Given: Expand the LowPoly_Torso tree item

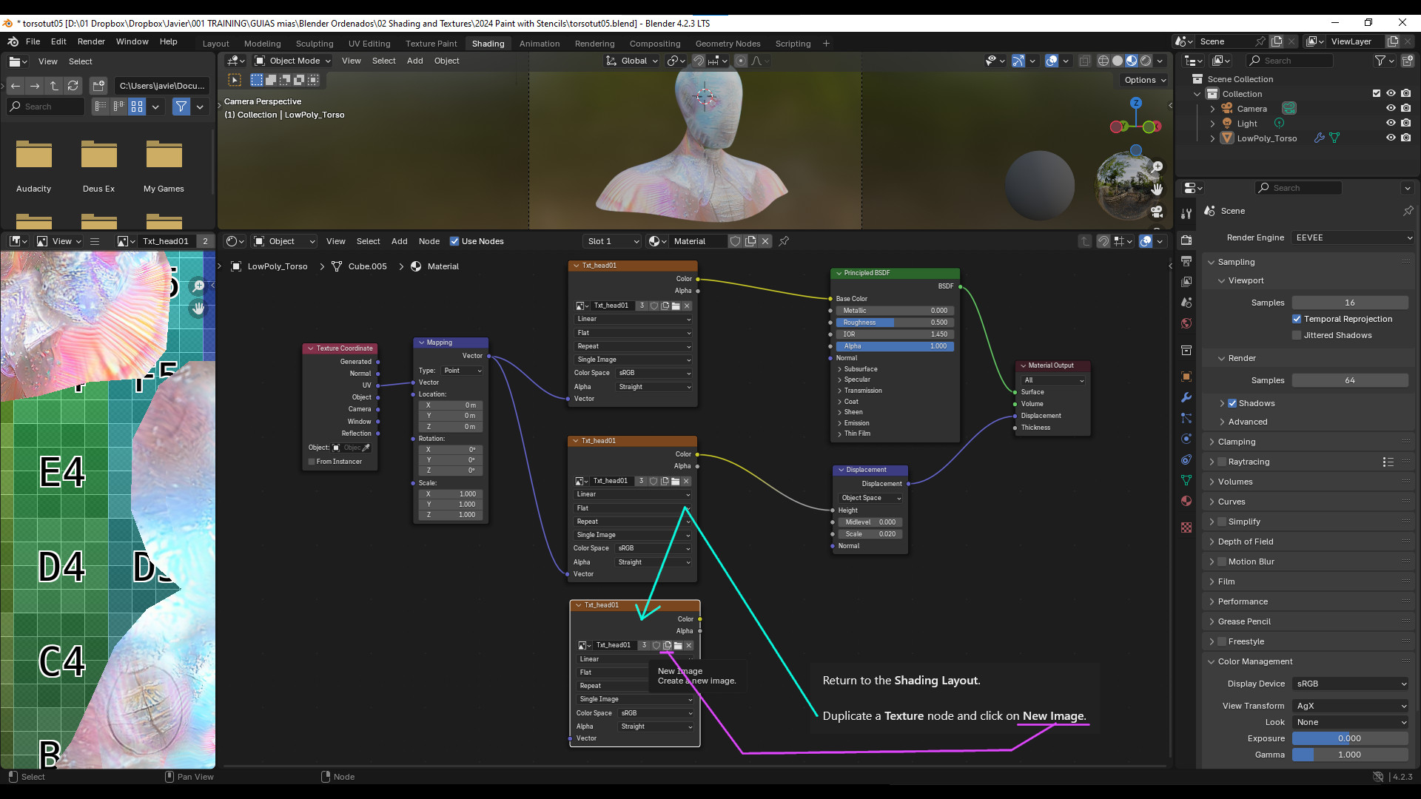Looking at the screenshot, I should (x=1212, y=138).
